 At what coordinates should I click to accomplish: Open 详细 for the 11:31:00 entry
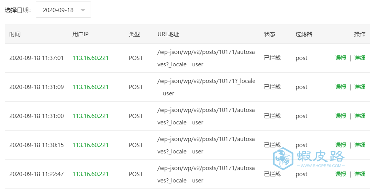360,116
